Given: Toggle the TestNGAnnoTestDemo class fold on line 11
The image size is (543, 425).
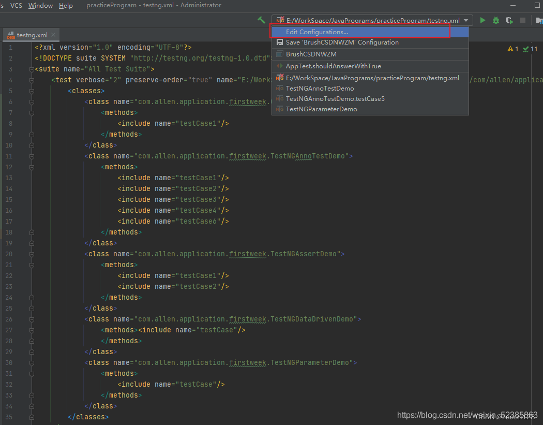Looking at the screenshot, I should click(32, 156).
